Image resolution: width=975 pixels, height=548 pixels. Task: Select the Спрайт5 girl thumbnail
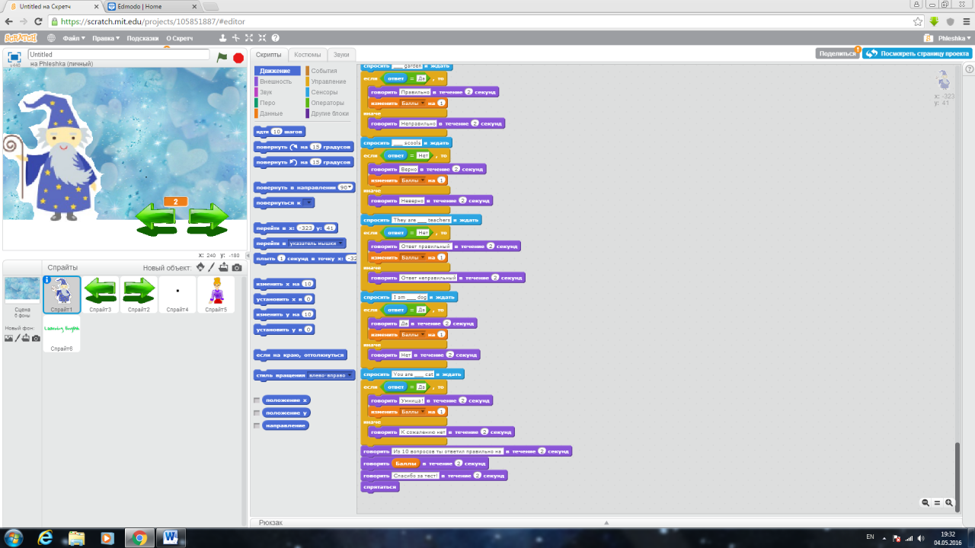[216, 295]
